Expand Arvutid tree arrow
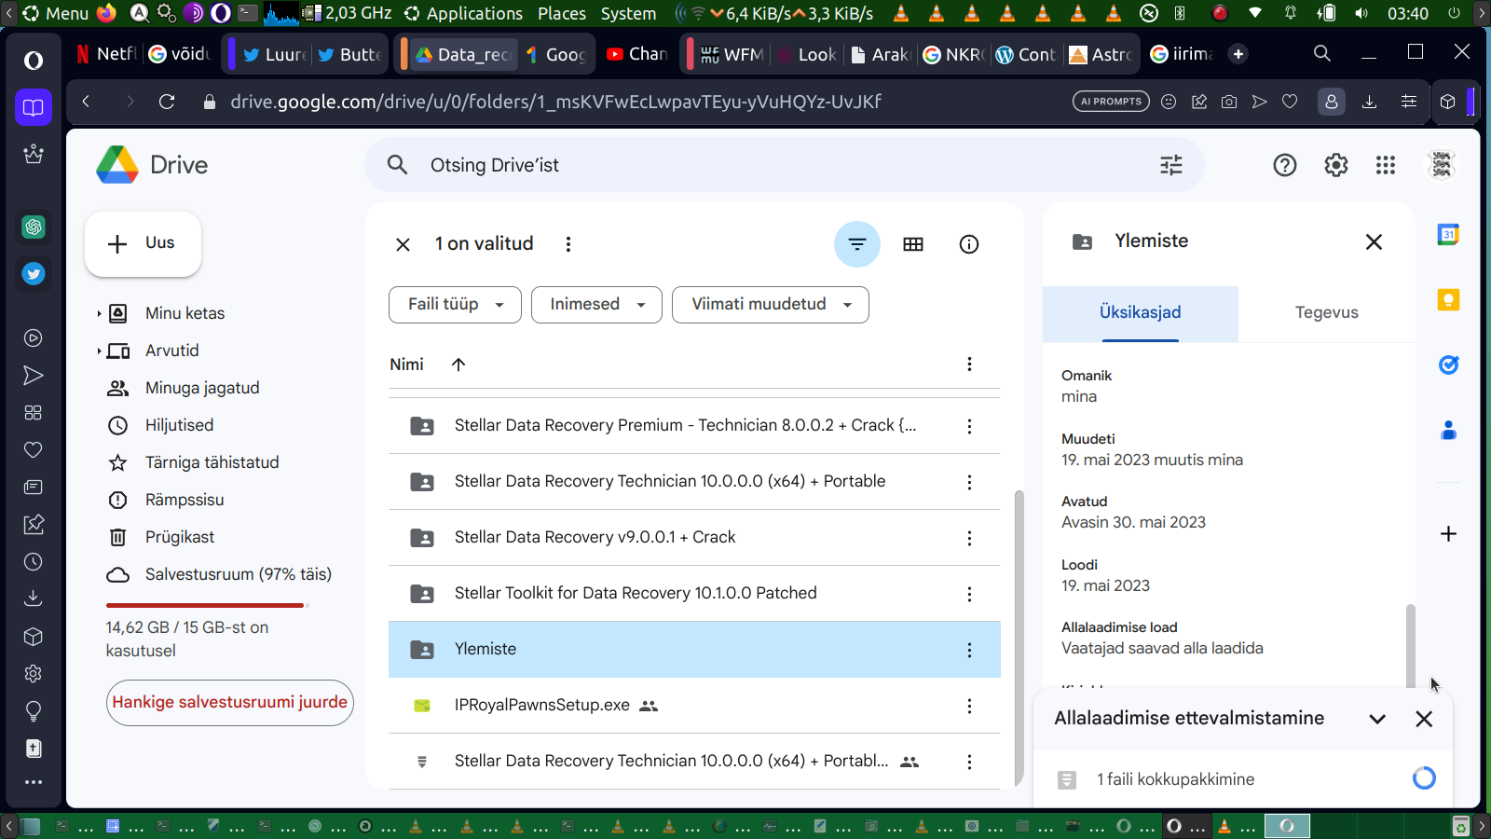 (x=99, y=351)
